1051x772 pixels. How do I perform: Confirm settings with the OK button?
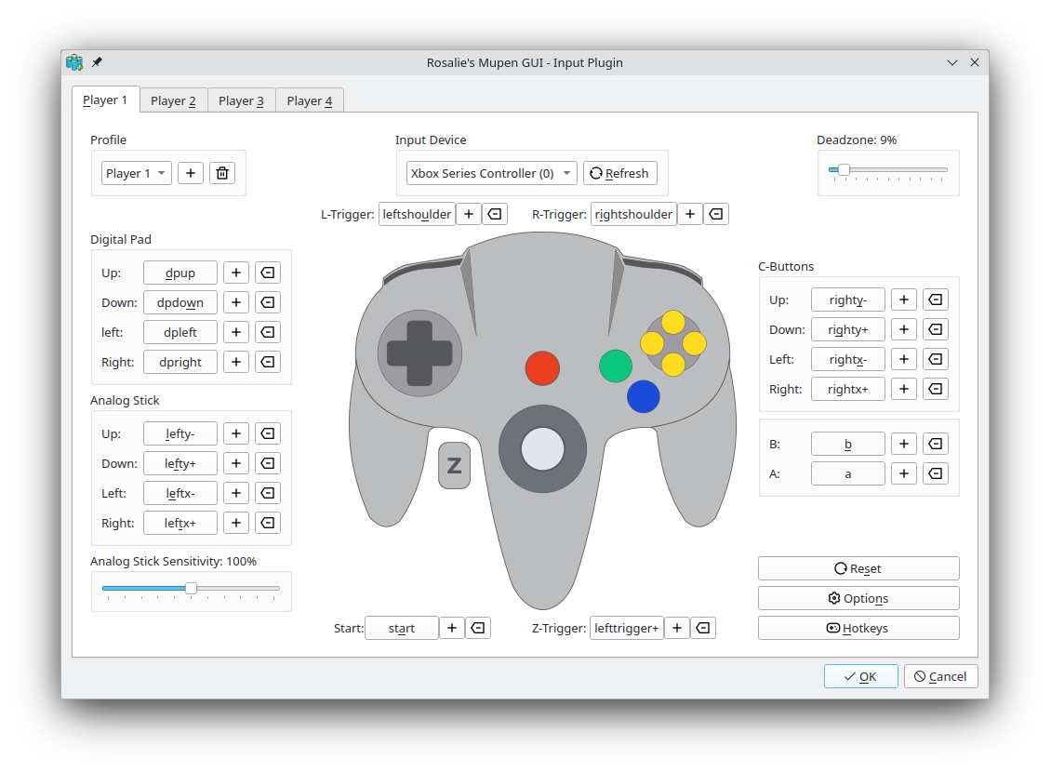tap(860, 676)
